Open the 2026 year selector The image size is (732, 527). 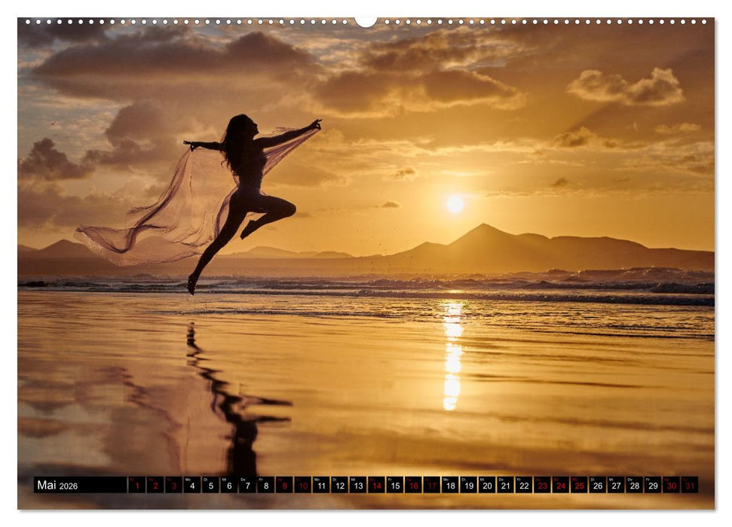coord(69,486)
